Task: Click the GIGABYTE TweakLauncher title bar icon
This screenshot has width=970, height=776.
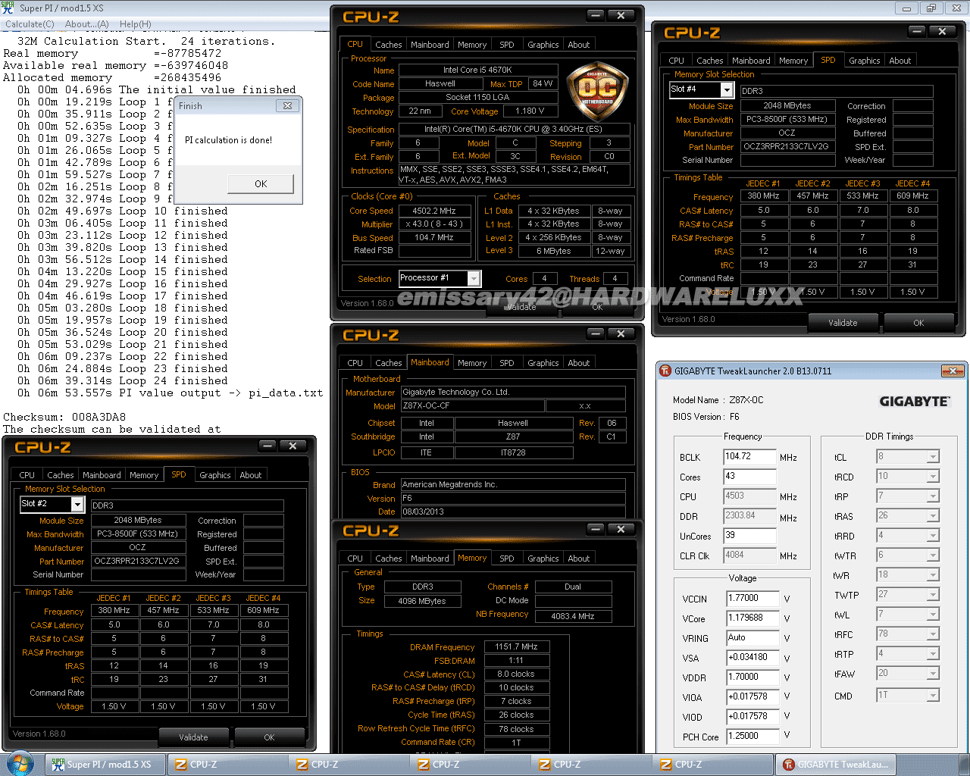Action: click(x=665, y=371)
